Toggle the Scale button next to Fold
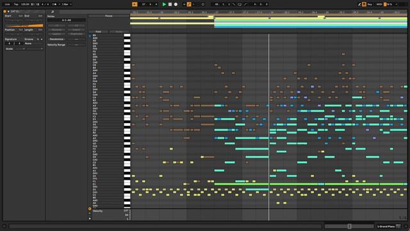 point(119,31)
